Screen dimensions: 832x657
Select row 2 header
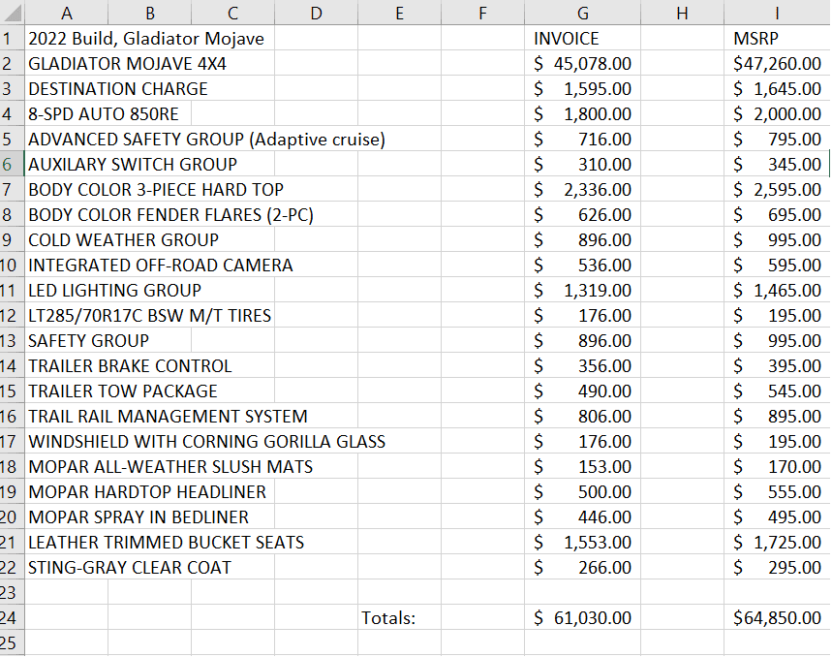(12, 63)
